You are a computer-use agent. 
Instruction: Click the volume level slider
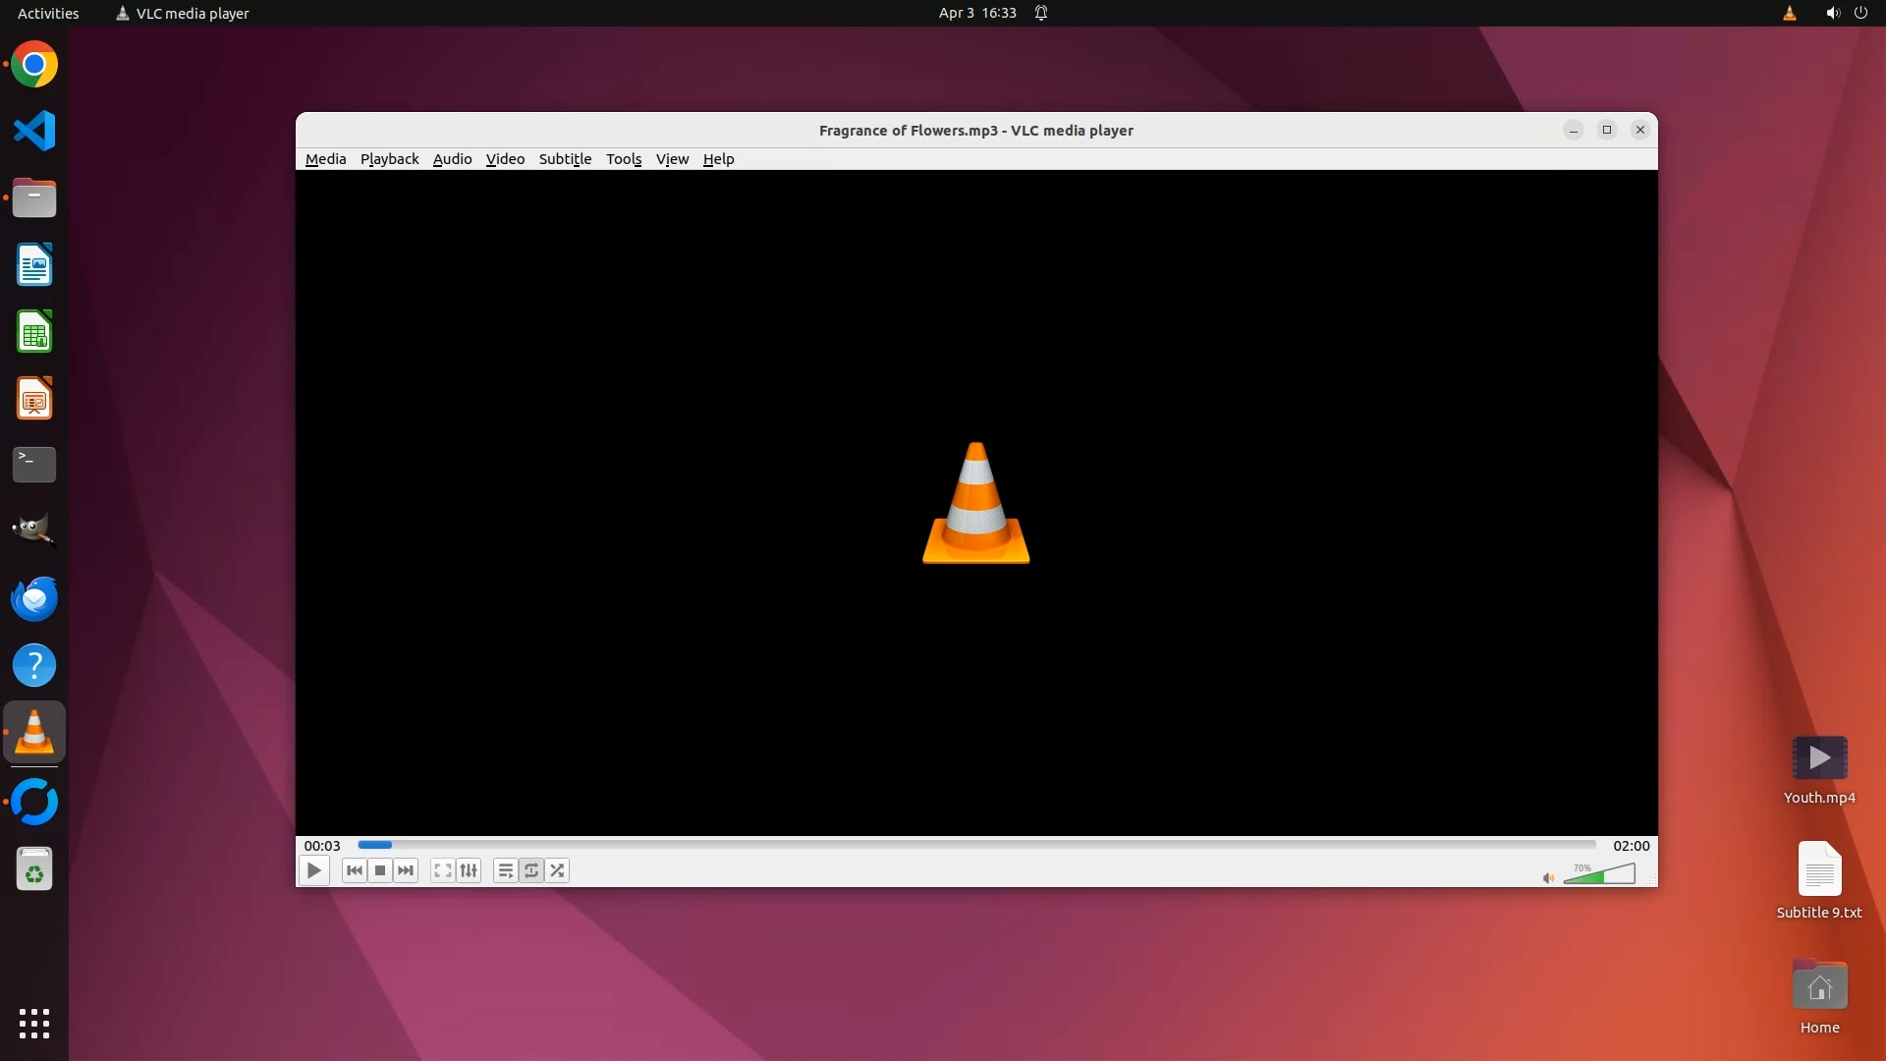click(x=1599, y=874)
